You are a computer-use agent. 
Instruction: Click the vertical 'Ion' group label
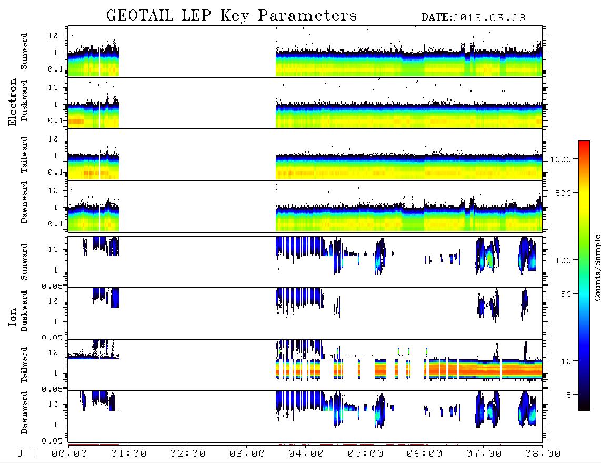pyautogui.click(x=12, y=317)
